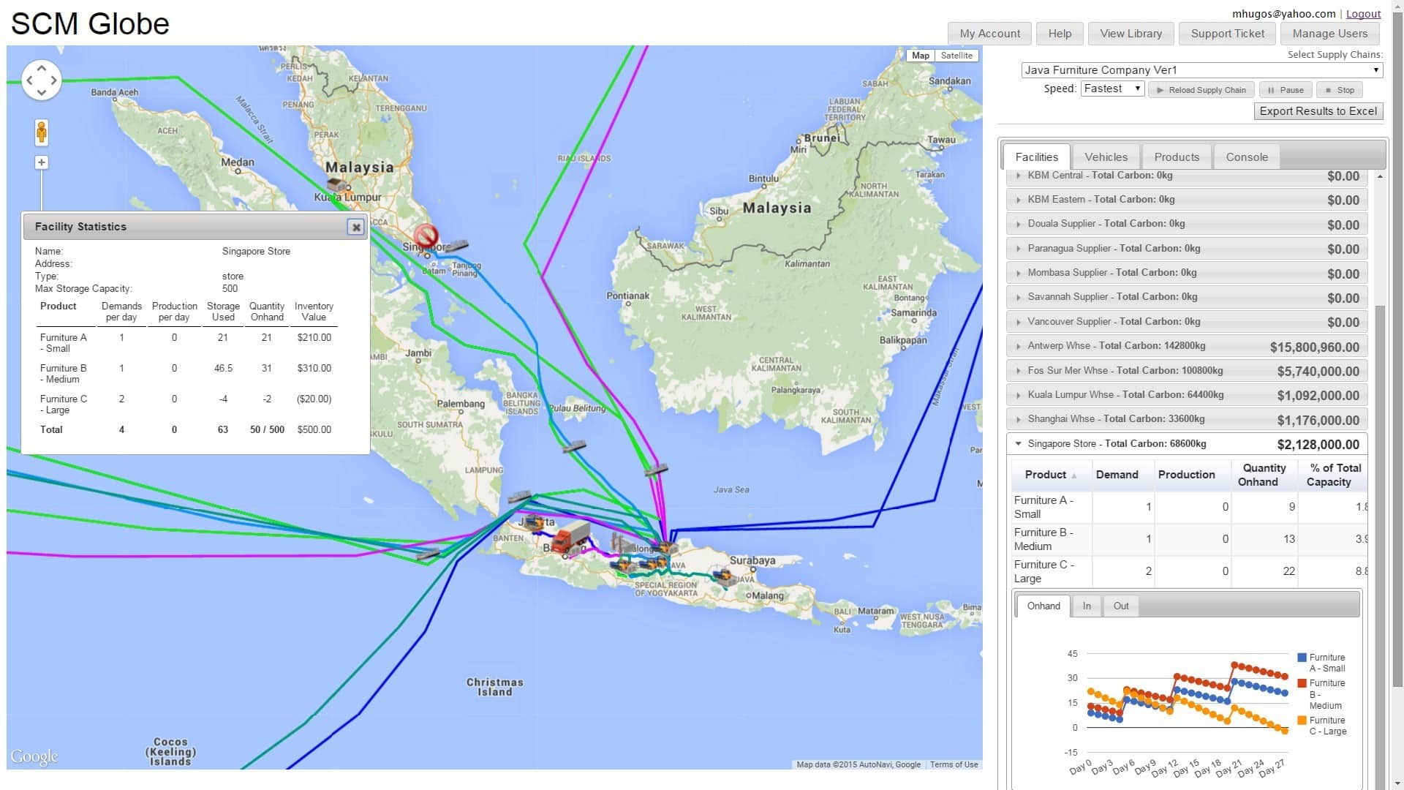The image size is (1404, 790).
Task: Click the Logout link
Action: point(1363,14)
